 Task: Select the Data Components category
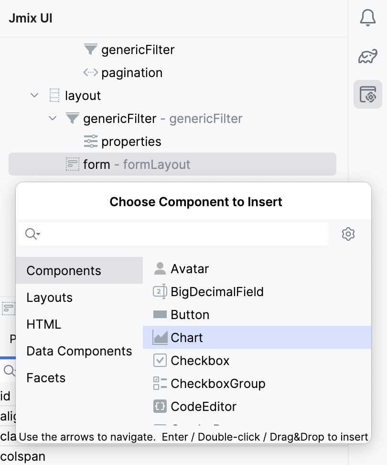(79, 351)
